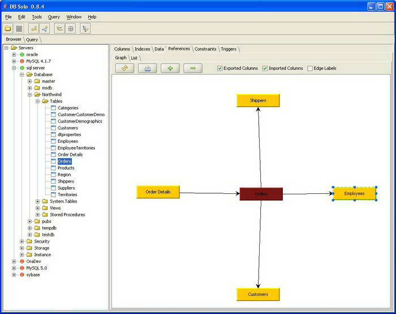The height and width of the screenshot is (314, 396).
Task: Click the gray stop square toolbar icon
Action: point(19,28)
